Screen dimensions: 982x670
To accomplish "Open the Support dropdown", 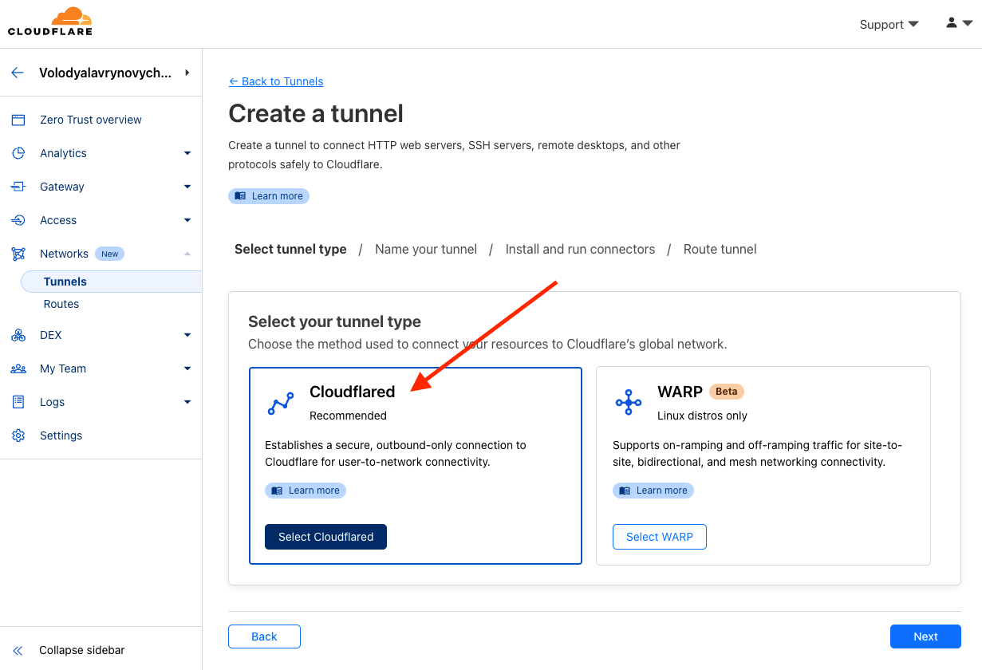I will tap(889, 25).
